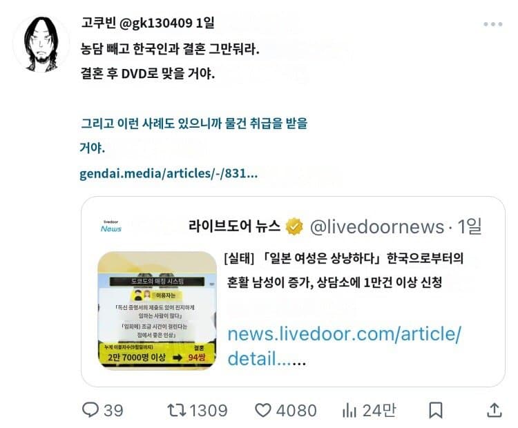The image size is (518, 428).
Task: Open the quoted tweet's yellow thumbnail image
Action: coord(157,311)
